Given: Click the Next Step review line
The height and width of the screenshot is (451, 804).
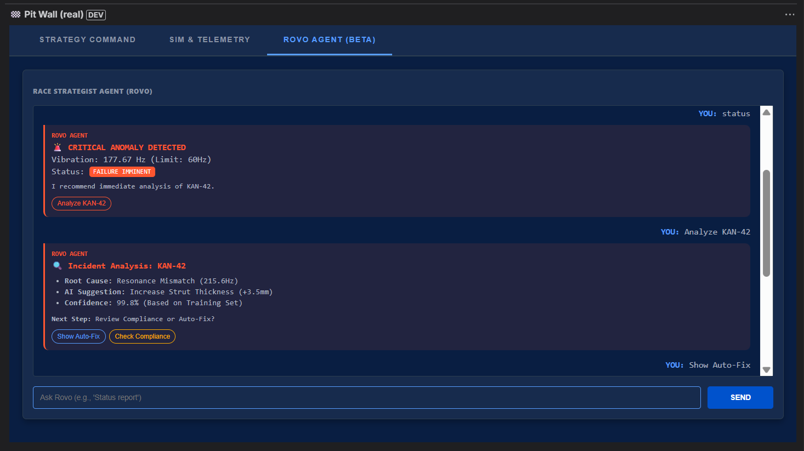Looking at the screenshot, I should [133, 319].
